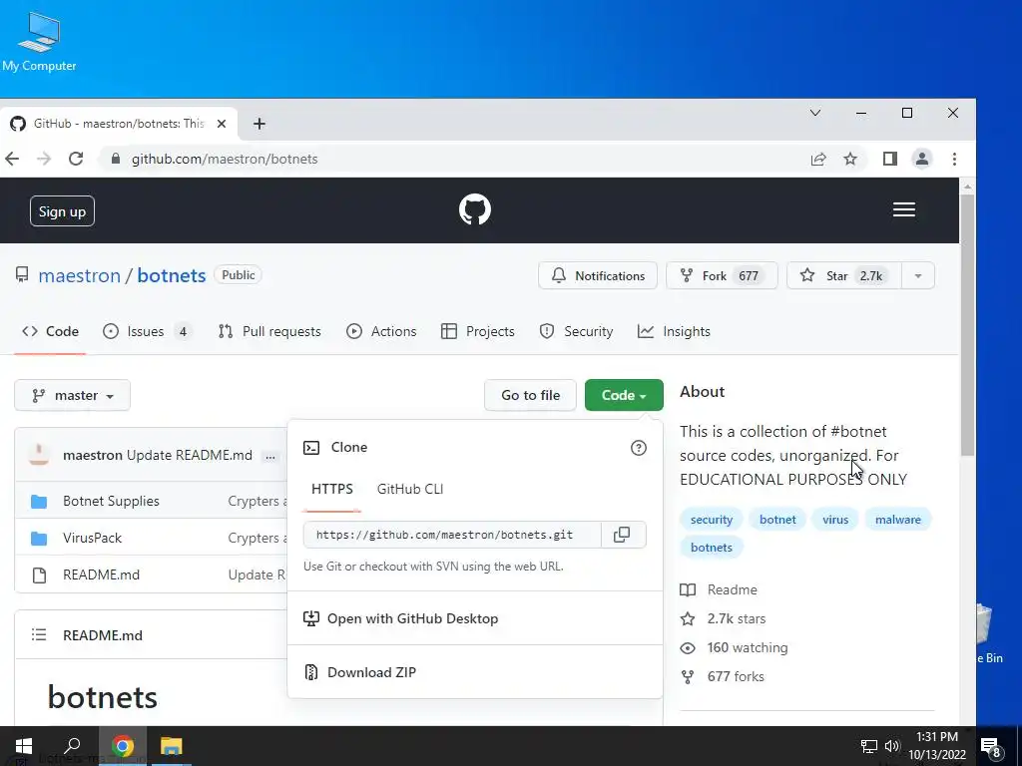Open Chrome side panel
The width and height of the screenshot is (1022, 766).
click(889, 159)
